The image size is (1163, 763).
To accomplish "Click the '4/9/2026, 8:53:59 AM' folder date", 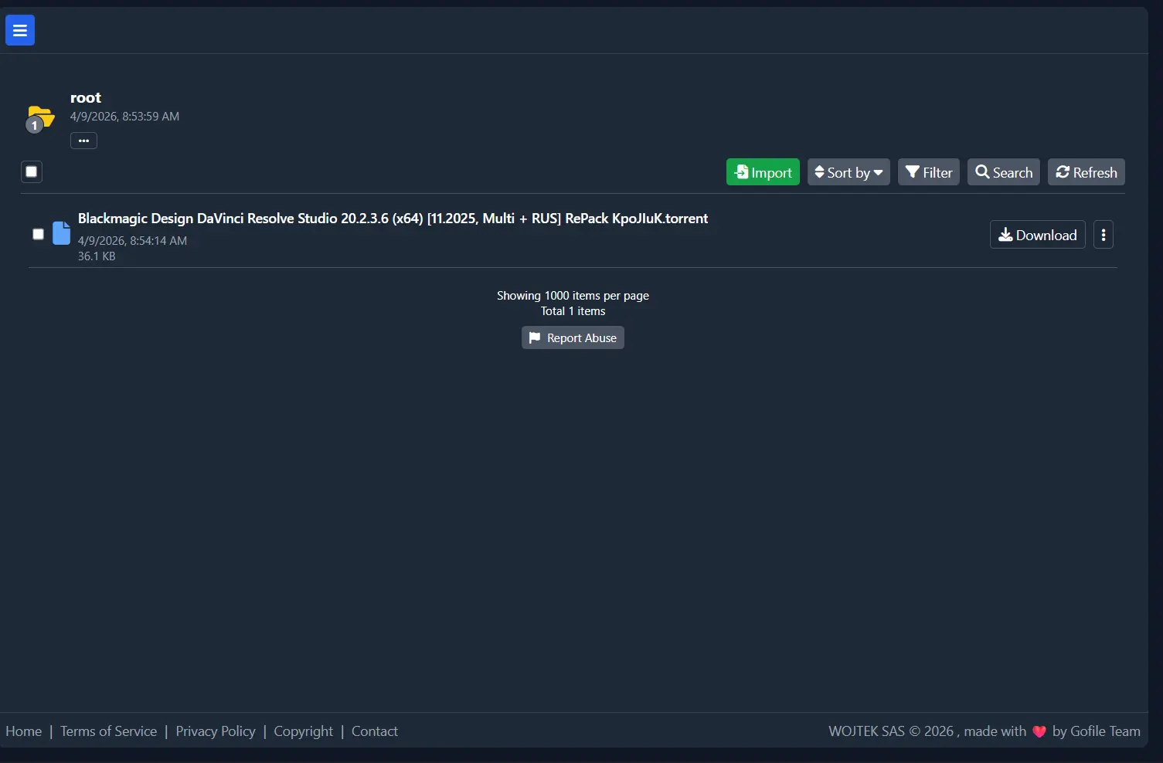I will point(124,117).
